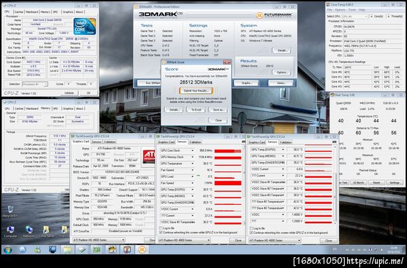Click the ATI Radeon logo in GPU-Z

click(x=149, y=157)
